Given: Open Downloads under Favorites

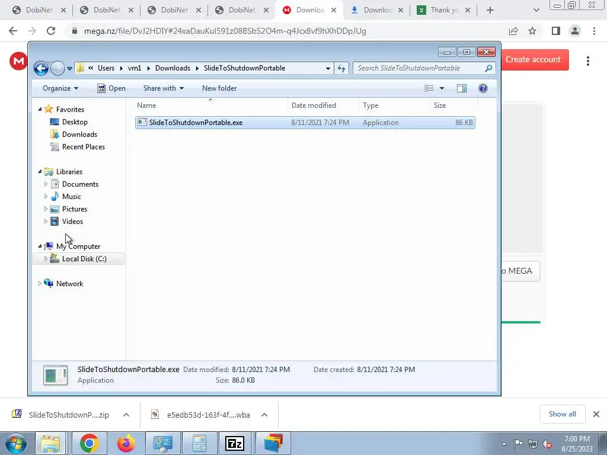Looking at the screenshot, I should point(79,134).
